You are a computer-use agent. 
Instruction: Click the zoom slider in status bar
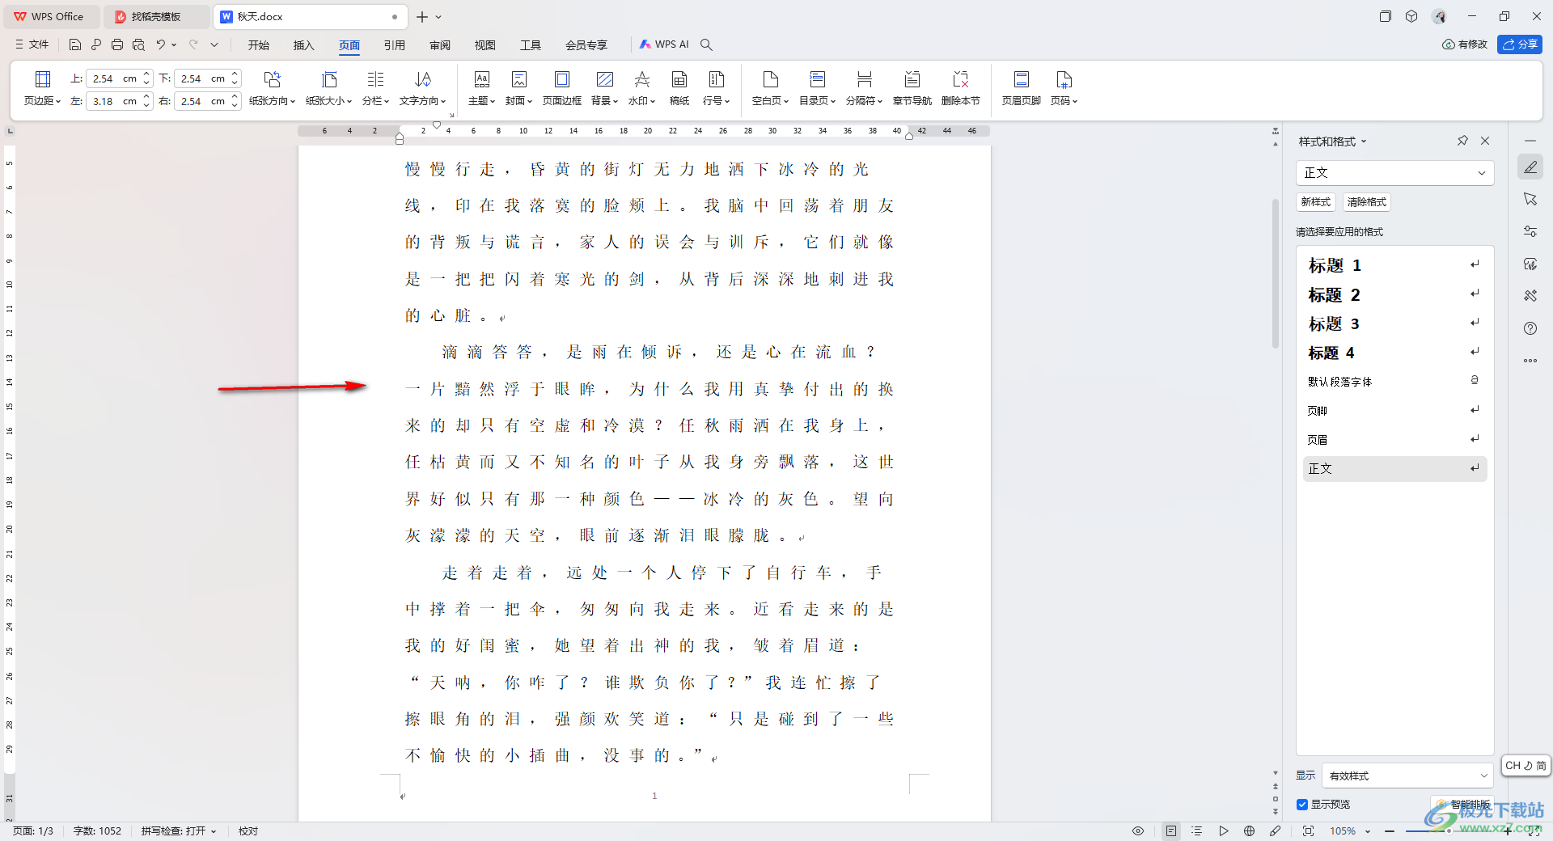(x=1448, y=830)
